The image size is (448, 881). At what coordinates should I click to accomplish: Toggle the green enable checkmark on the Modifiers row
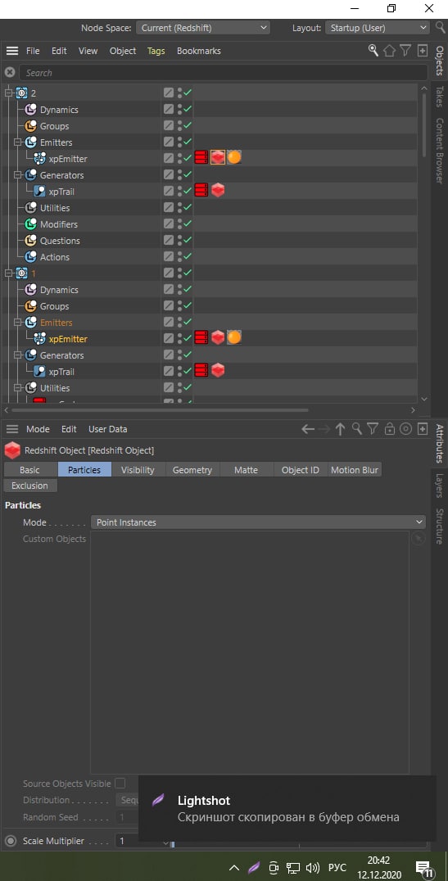pyautogui.click(x=188, y=224)
